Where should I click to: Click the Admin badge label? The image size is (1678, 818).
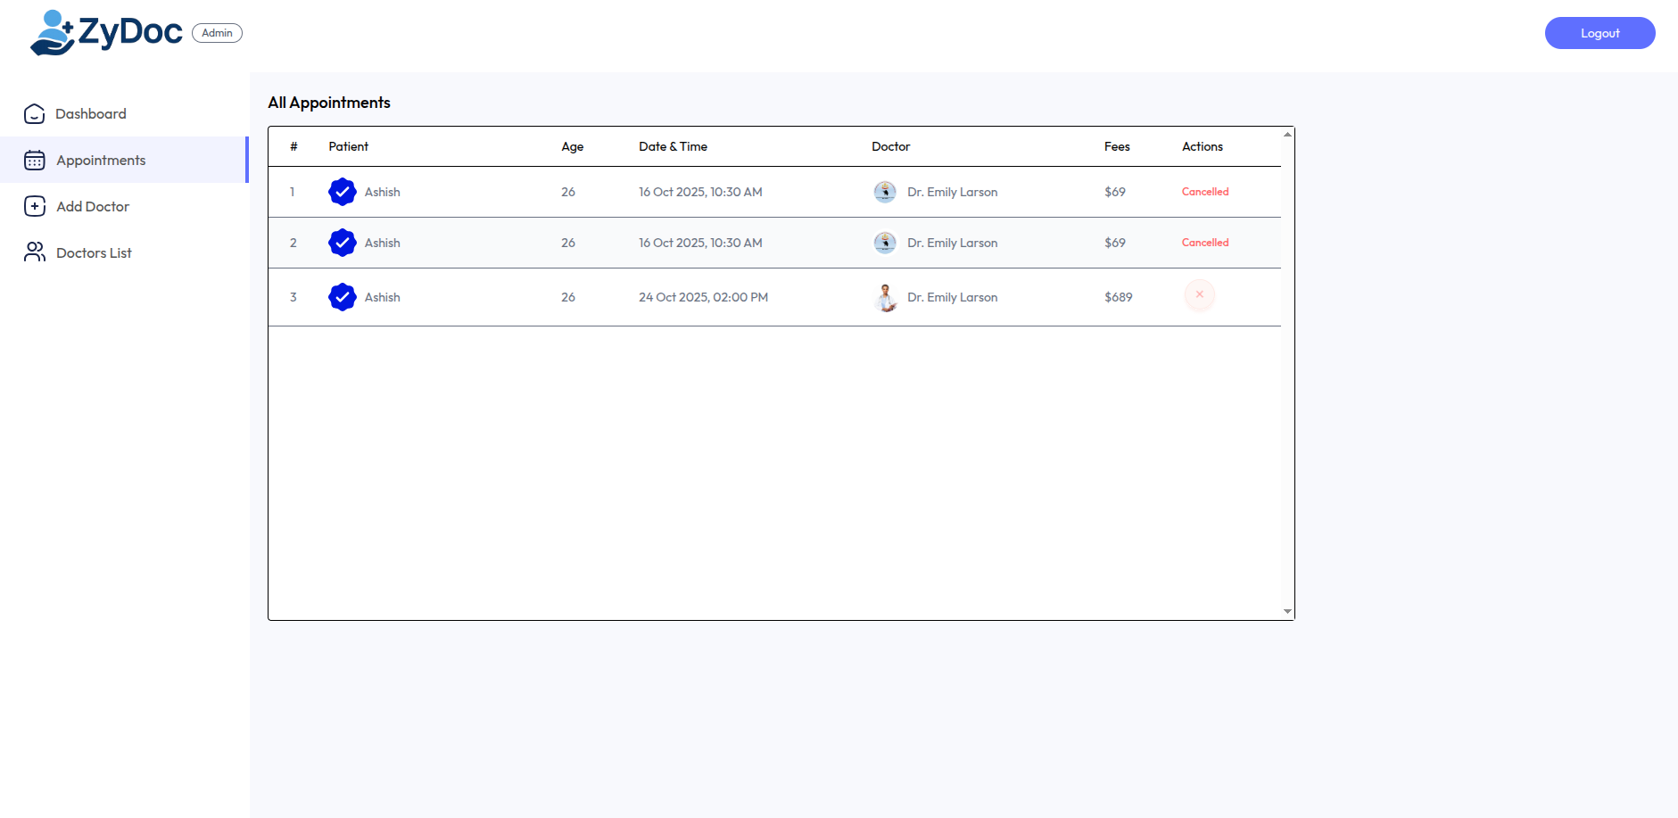[x=217, y=33]
